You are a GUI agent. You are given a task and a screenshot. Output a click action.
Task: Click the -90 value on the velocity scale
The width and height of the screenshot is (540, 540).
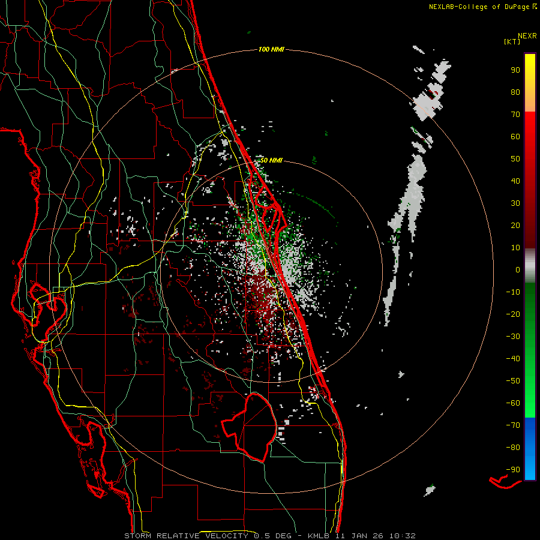[513, 470]
